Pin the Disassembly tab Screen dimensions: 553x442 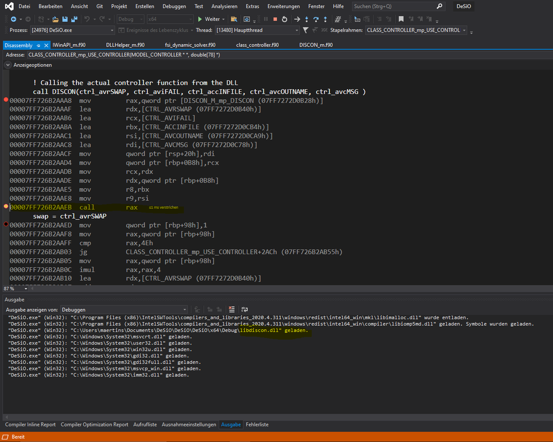point(38,45)
